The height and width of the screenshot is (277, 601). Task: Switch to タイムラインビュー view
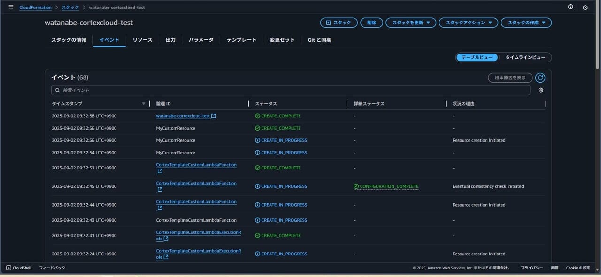click(525, 57)
